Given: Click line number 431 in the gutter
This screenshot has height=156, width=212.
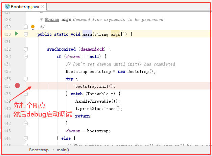Looking at the screenshot, I should tap(7, 42).
